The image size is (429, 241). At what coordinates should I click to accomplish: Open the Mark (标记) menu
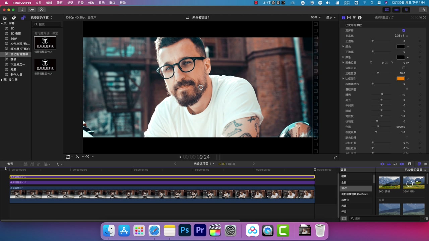pos(70,3)
